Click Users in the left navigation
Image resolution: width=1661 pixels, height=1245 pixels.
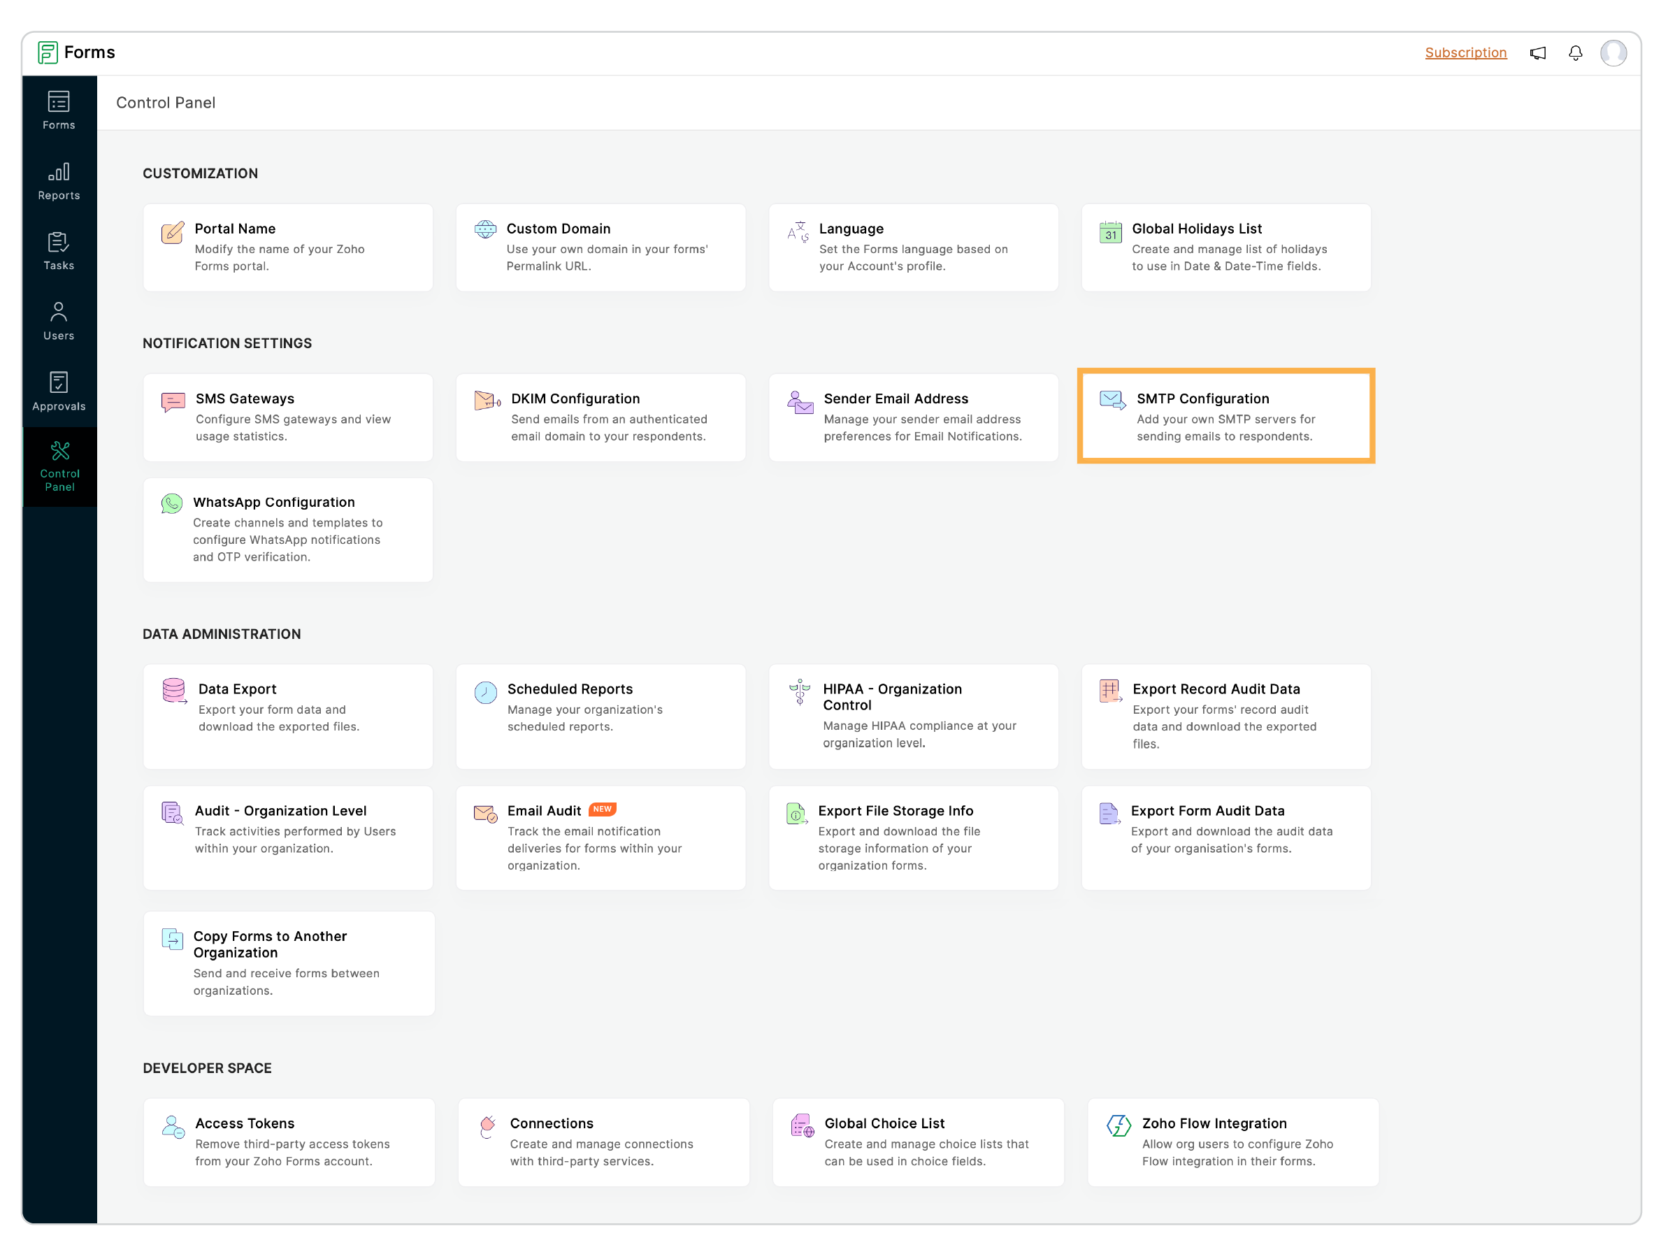click(59, 322)
